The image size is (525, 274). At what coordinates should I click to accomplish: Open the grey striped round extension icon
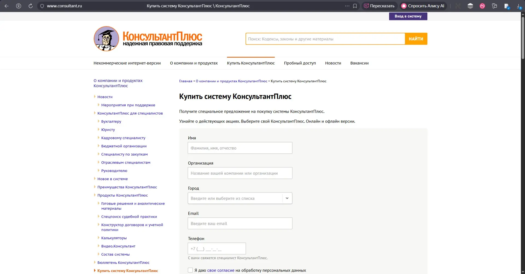470,6
